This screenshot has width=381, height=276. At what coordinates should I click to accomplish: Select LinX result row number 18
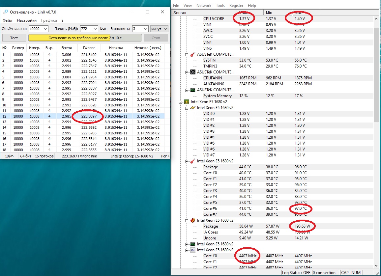(x=83, y=150)
